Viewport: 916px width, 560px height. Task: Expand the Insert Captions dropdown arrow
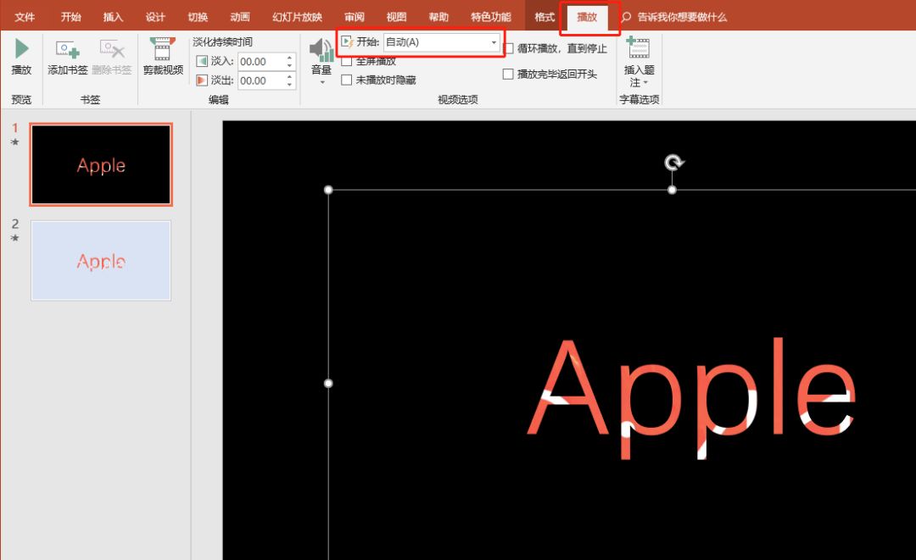645,83
